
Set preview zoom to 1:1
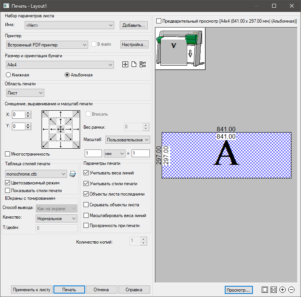274,290
